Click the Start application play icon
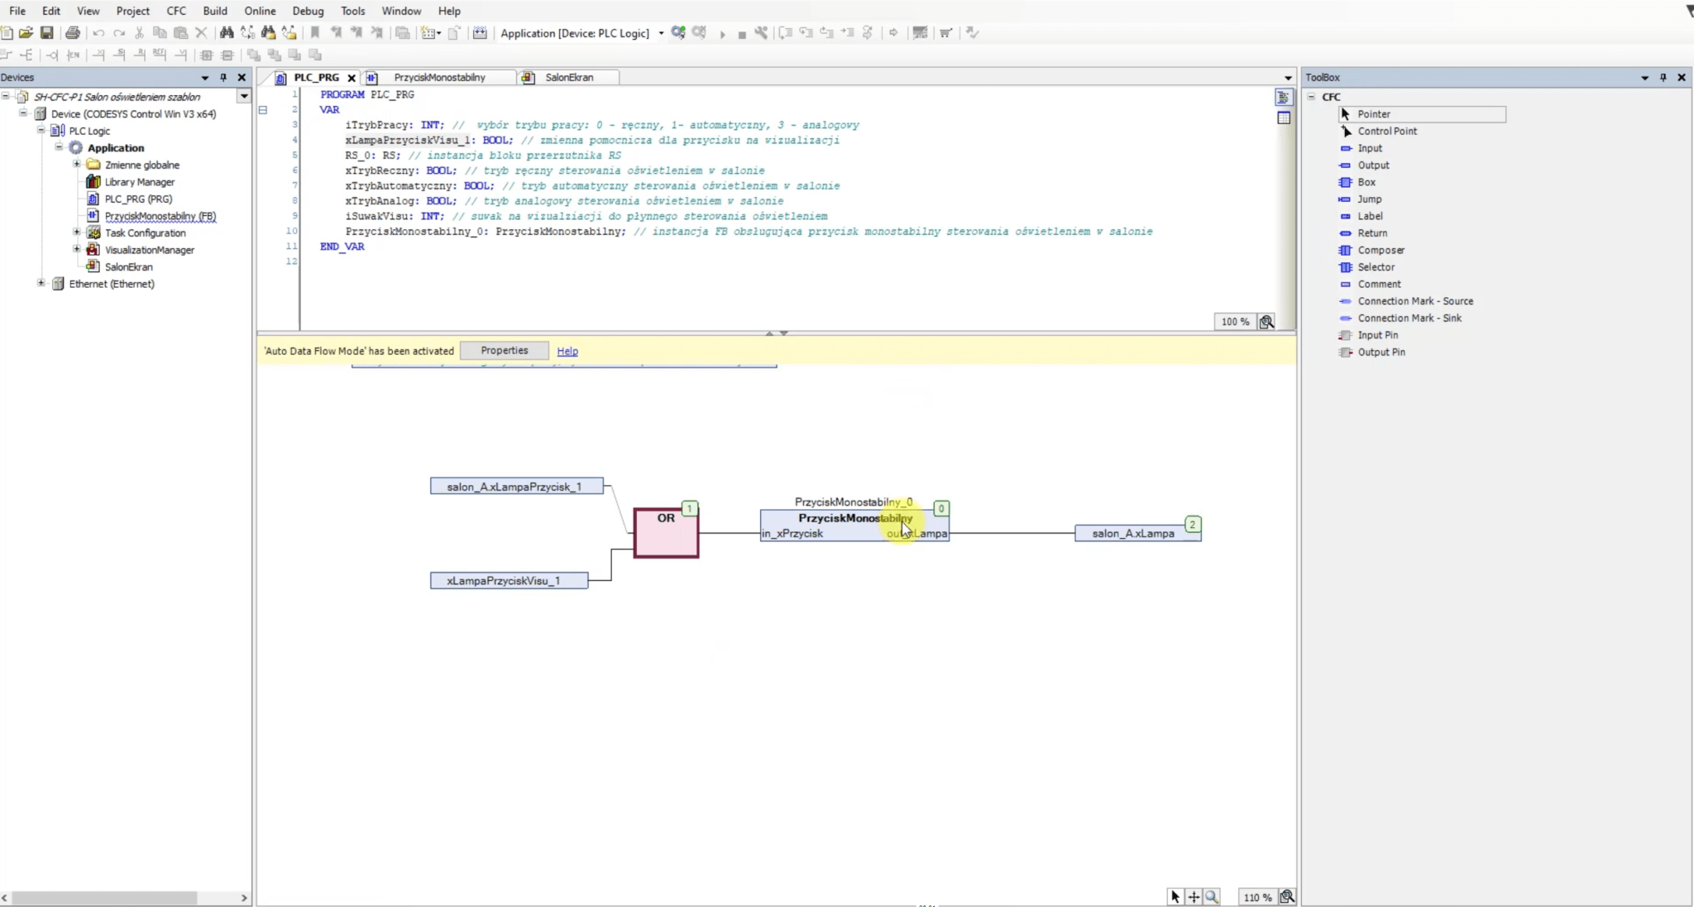1694x907 pixels. pyautogui.click(x=722, y=34)
